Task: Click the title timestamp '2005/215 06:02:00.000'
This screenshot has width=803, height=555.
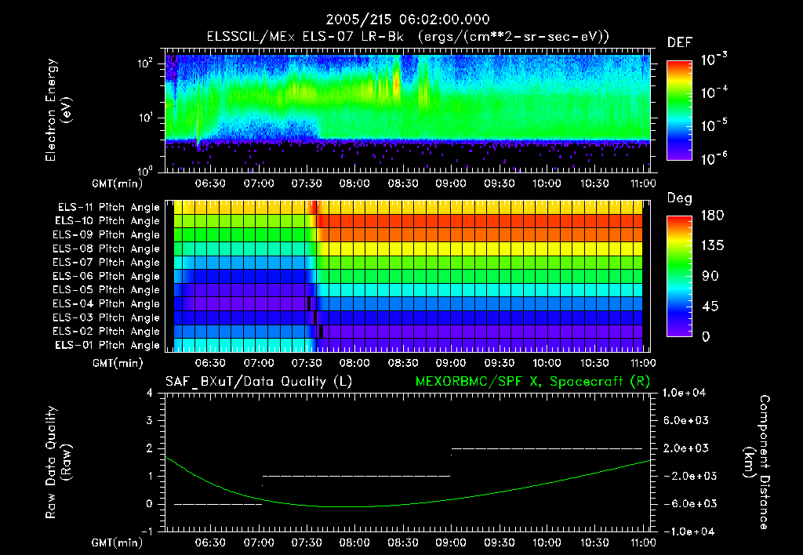Action: [x=408, y=20]
